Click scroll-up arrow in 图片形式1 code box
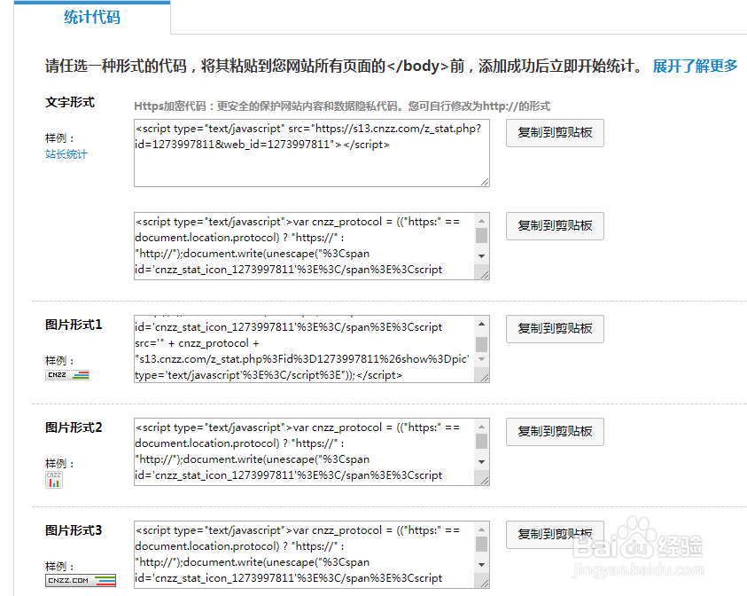747x596 pixels. point(482,324)
